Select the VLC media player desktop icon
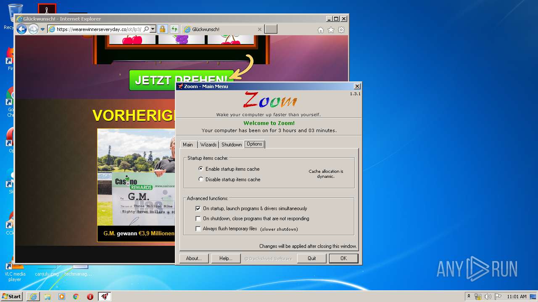The width and height of the screenshot is (538, 302). 15,273
